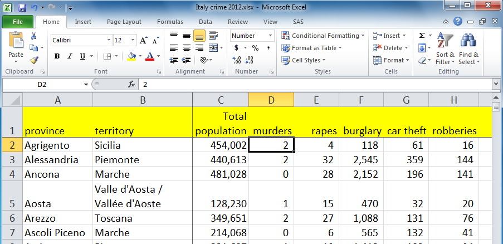Toggle Italic formatting

point(70,56)
